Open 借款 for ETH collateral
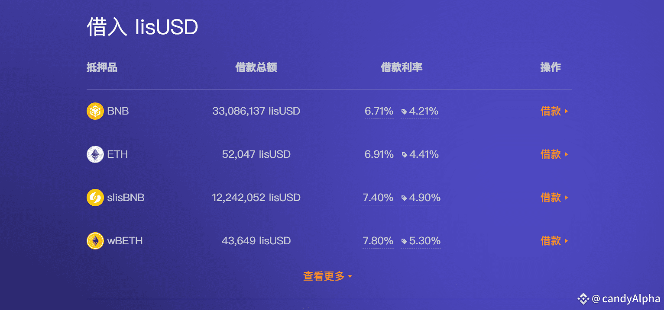Image resolution: width=664 pixels, height=310 pixels. 551,154
